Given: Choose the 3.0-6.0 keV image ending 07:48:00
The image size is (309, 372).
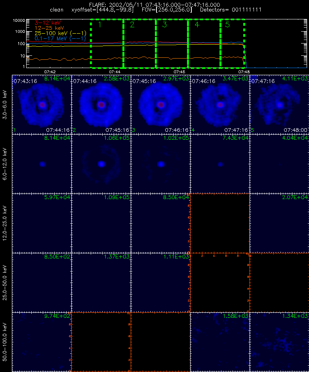Looking at the screenshot, I should (x=279, y=104).
